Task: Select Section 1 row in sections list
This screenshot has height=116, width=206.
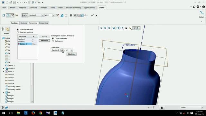Action: 28,39
